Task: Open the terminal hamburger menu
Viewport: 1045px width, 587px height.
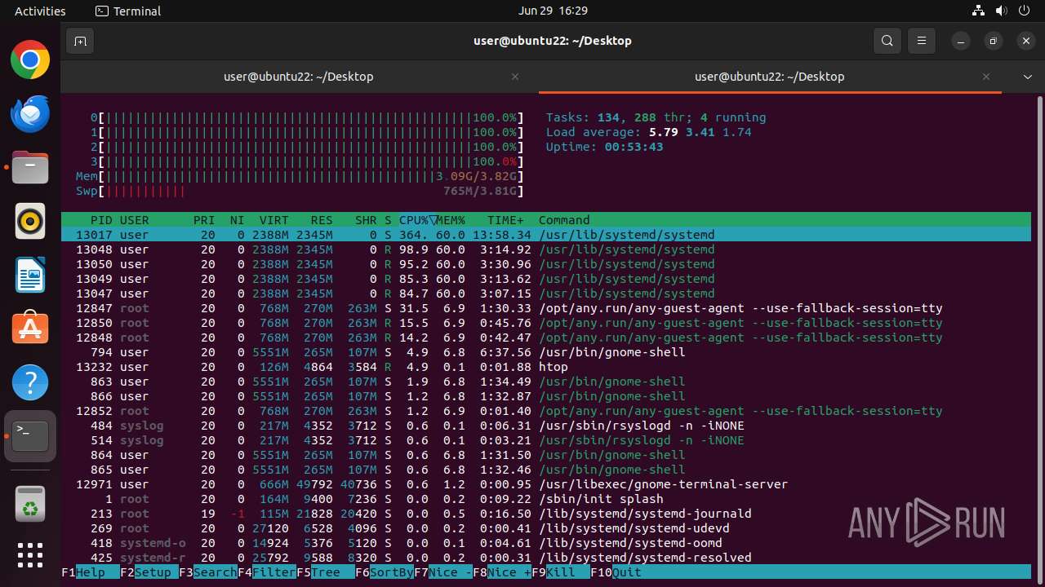Action: (x=922, y=41)
